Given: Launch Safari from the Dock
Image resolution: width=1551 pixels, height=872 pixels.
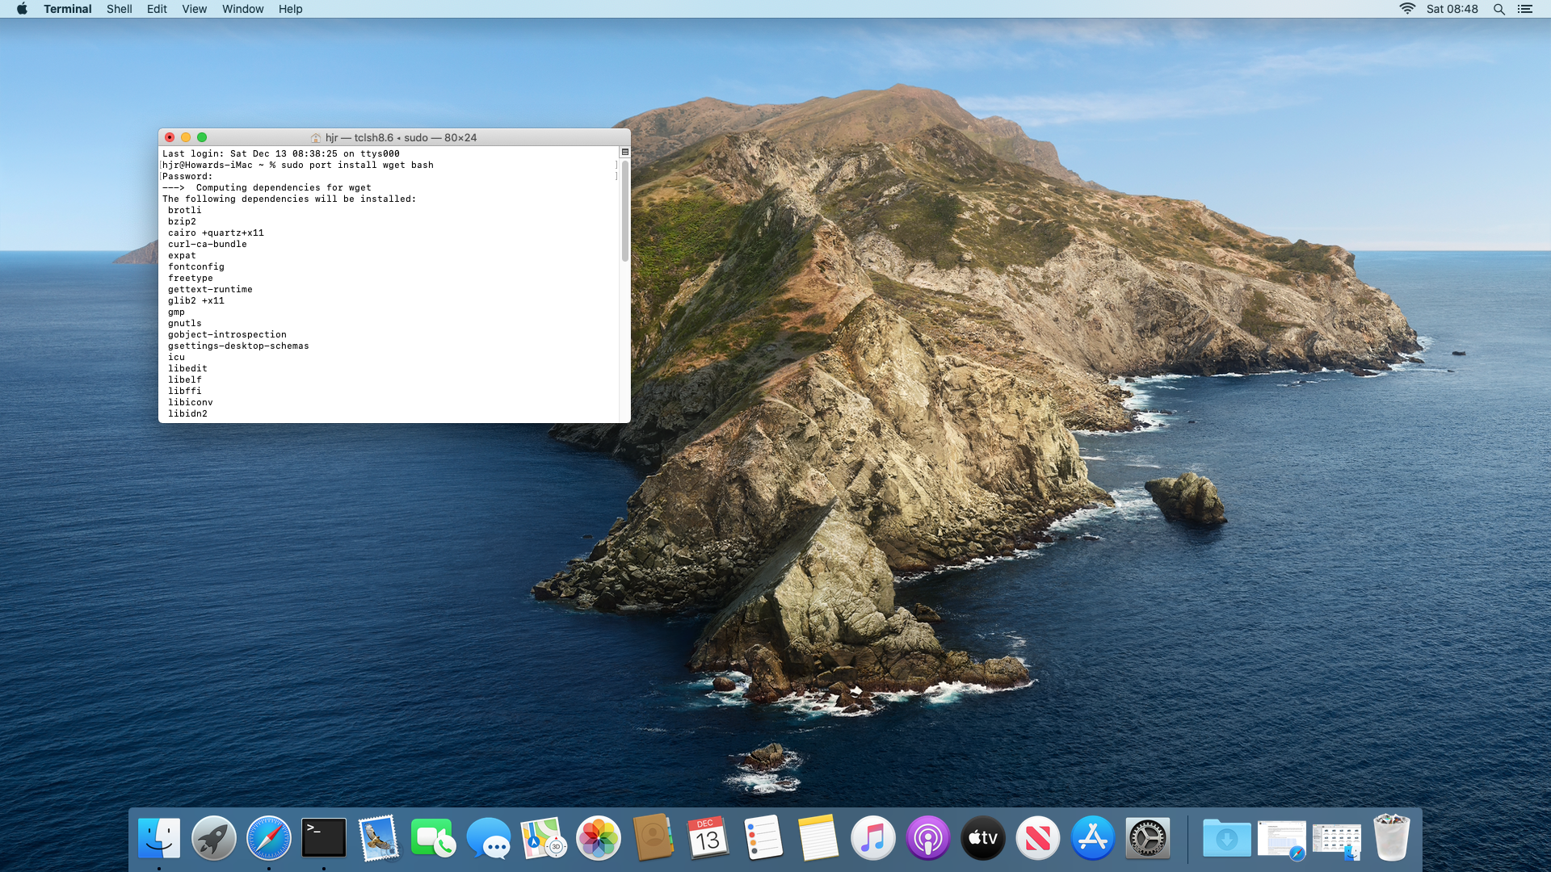Looking at the screenshot, I should pos(269,839).
